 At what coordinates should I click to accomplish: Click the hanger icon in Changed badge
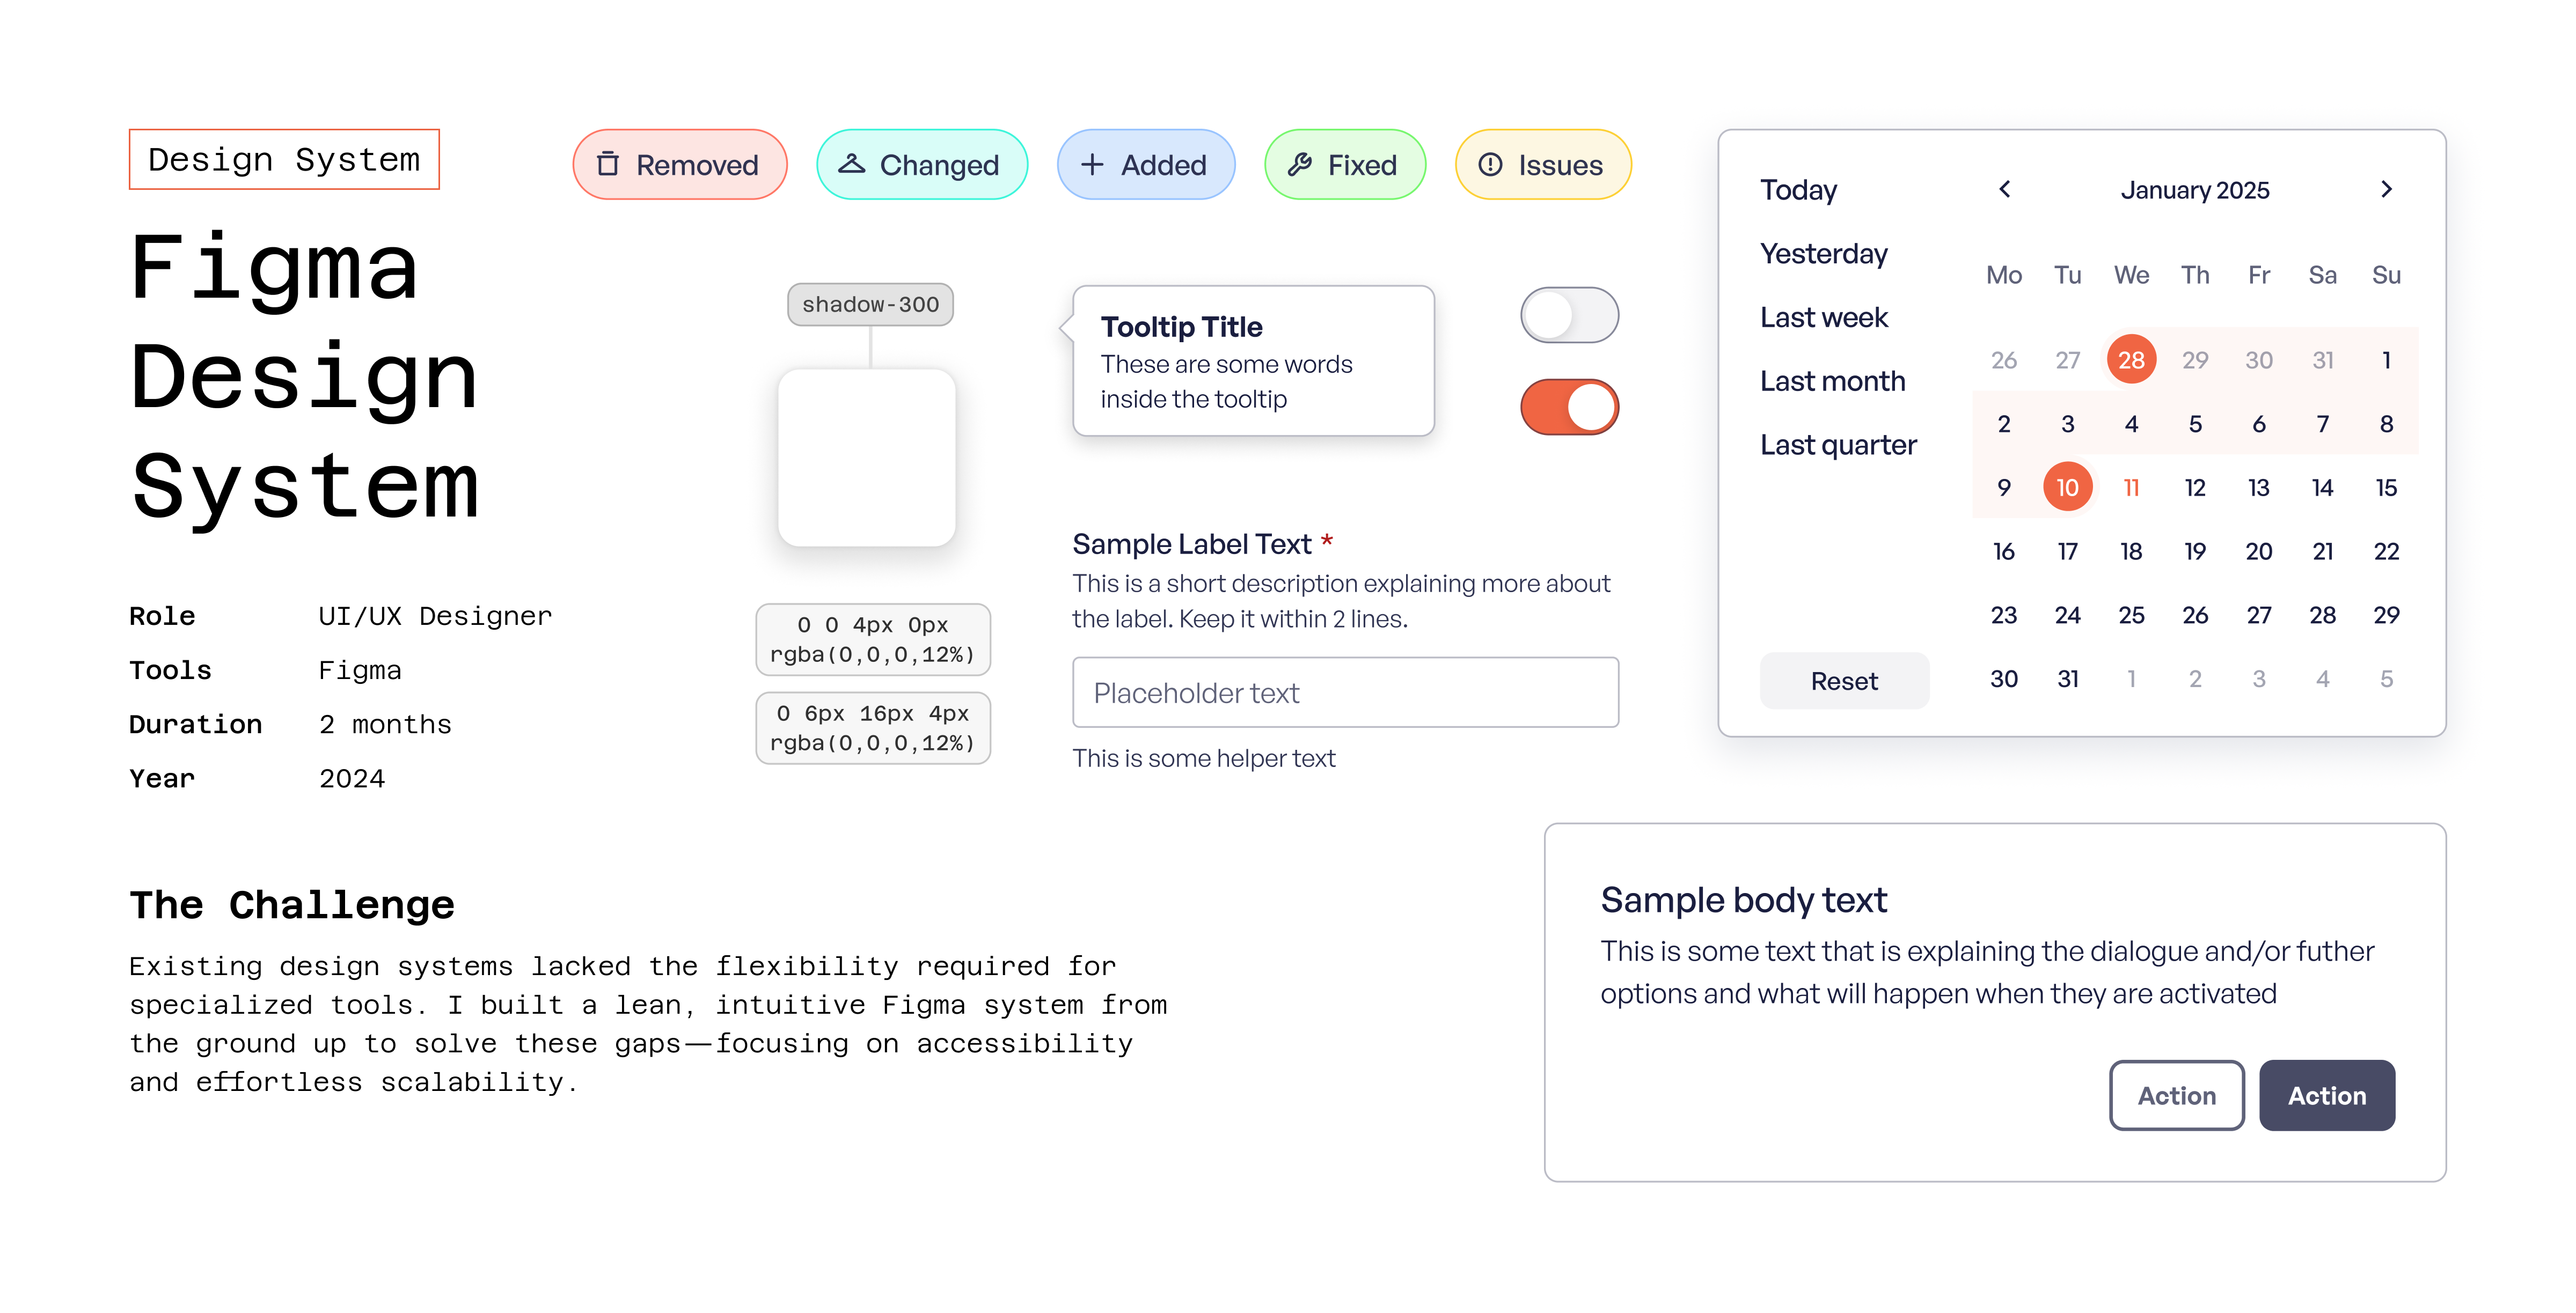pyautogui.click(x=851, y=165)
